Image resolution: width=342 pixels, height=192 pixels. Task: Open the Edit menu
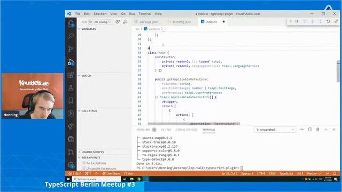(87, 14)
